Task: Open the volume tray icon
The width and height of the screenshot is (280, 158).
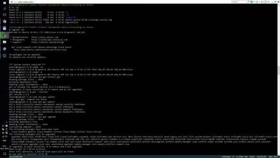Action: pos(7,136)
